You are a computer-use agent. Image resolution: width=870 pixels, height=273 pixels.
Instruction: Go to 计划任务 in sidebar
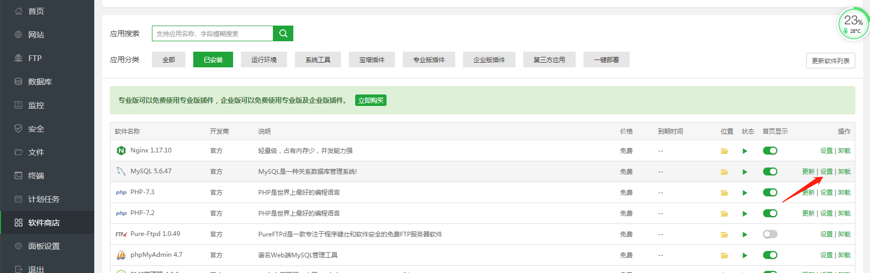(x=43, y=199)
